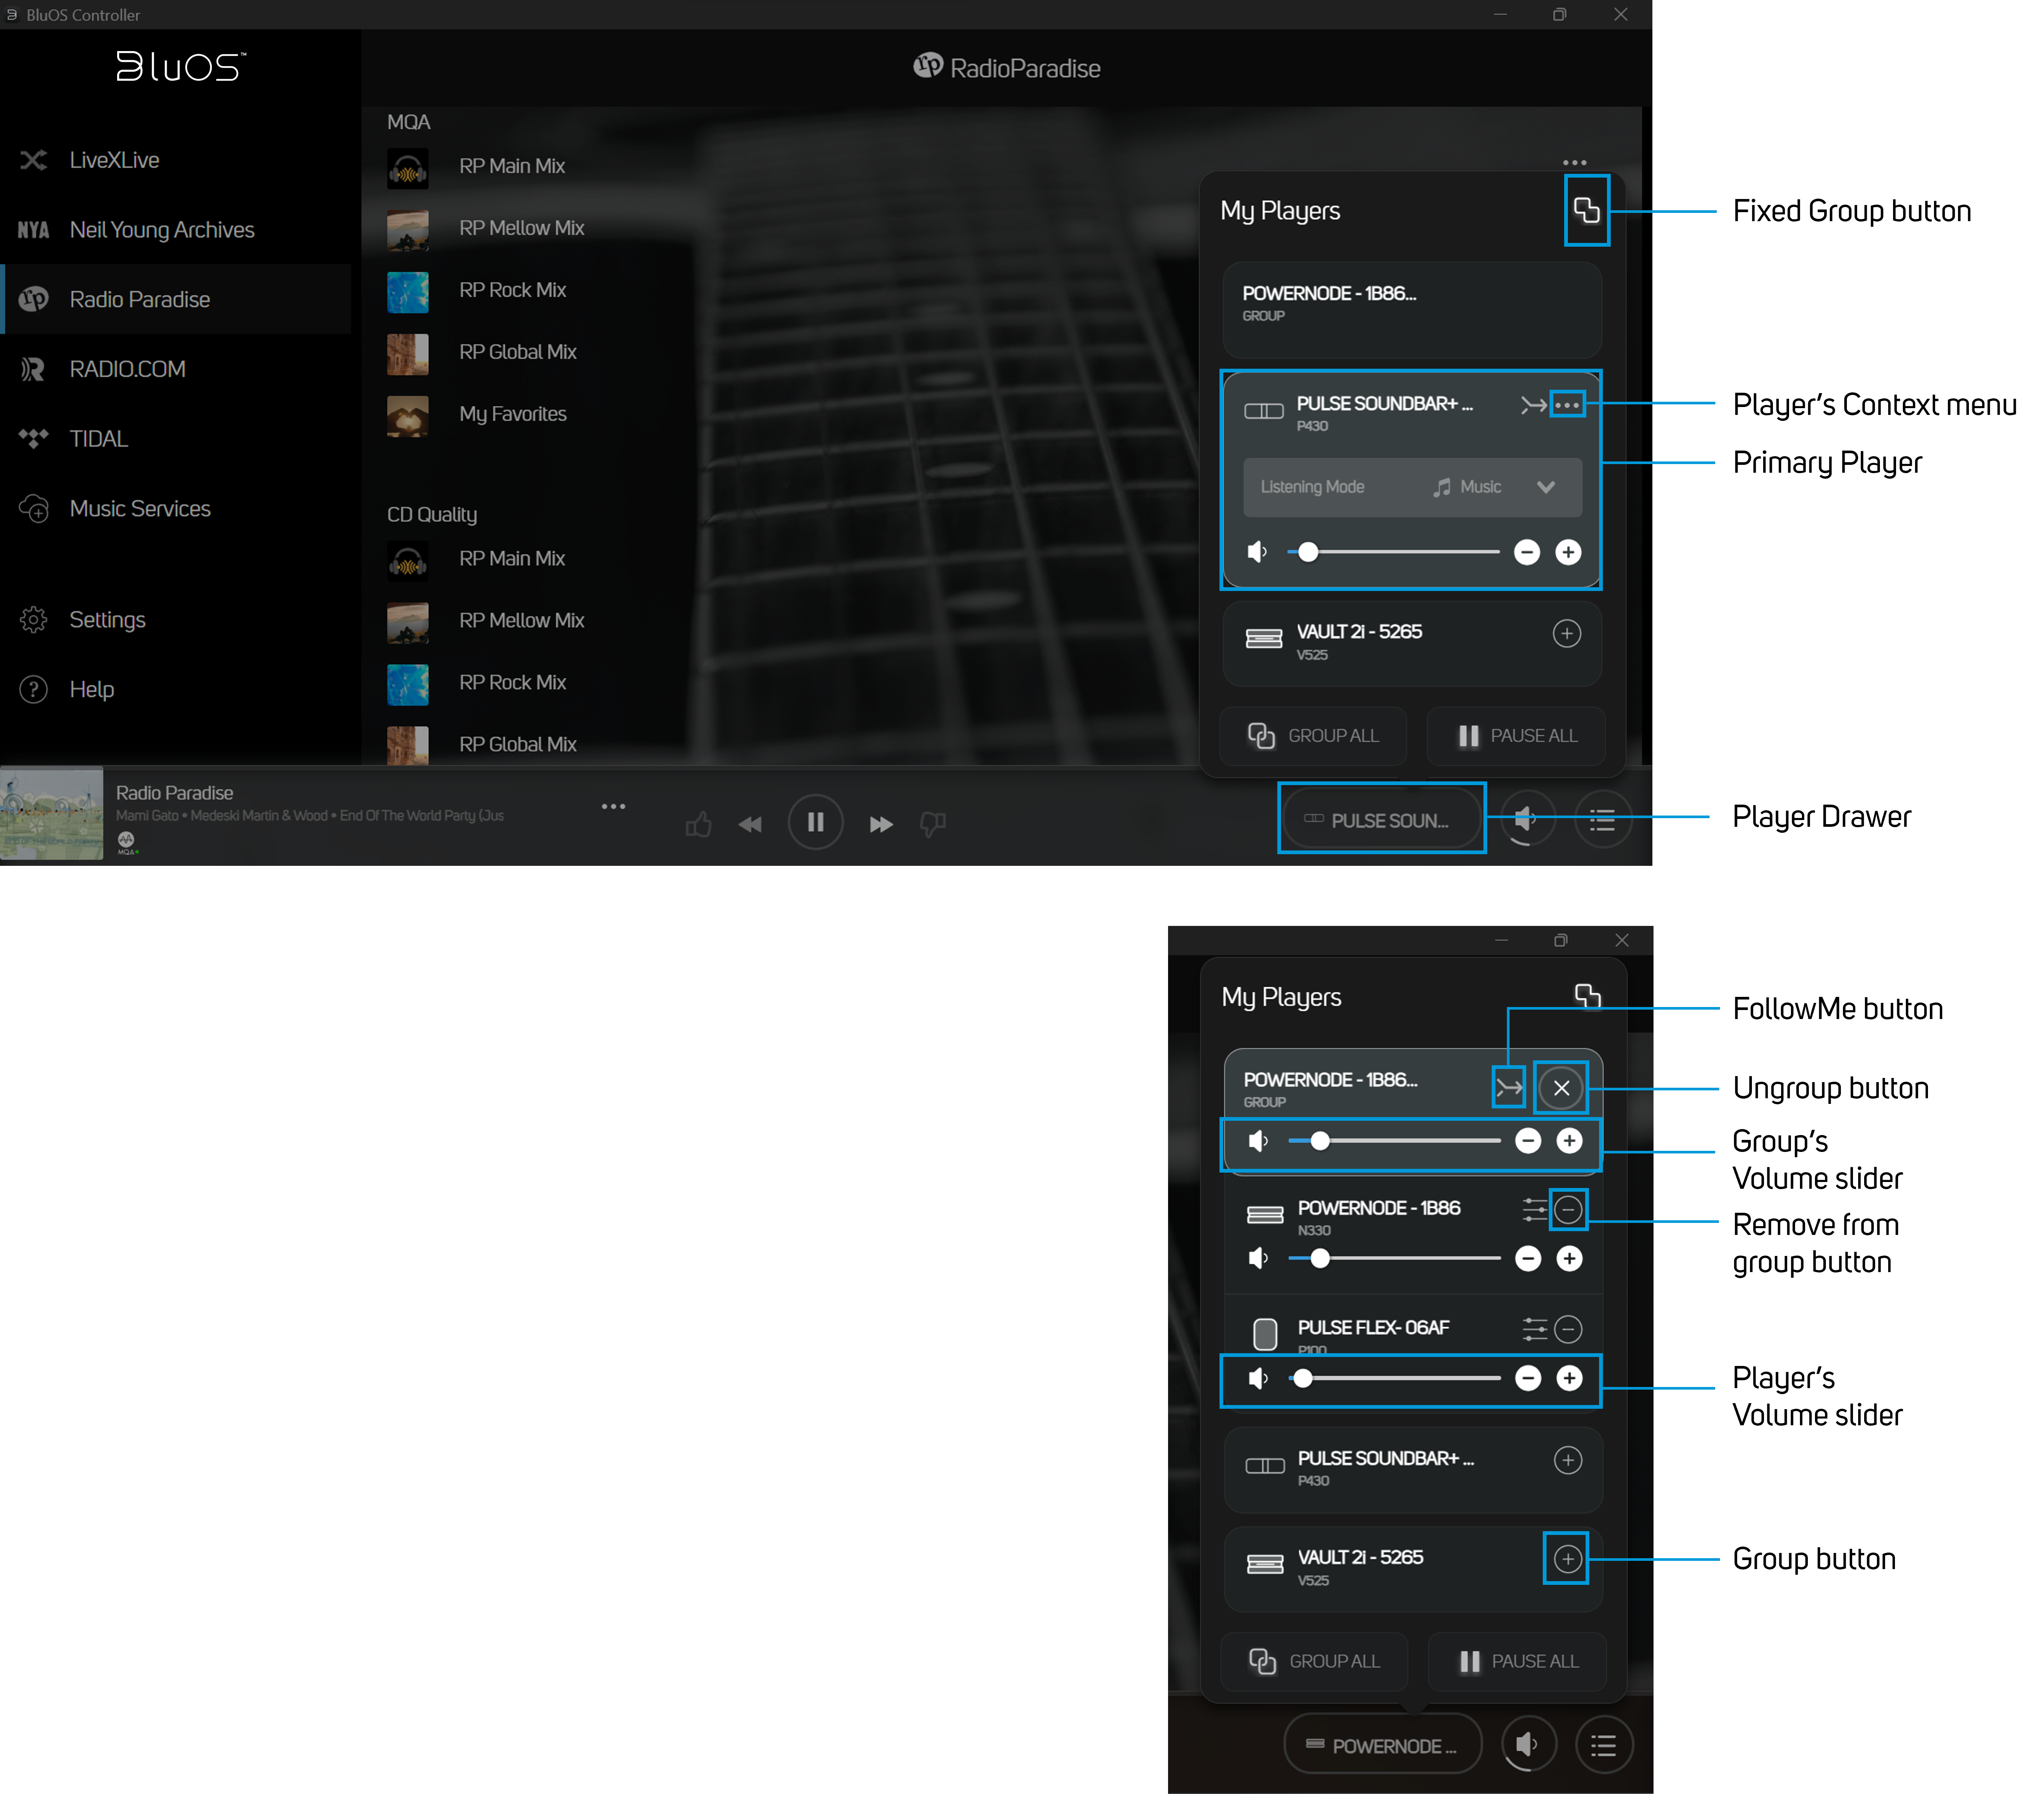Pause the current Radio Paradise track
The height and width of the screenshot is (1794, 2044).
815,822
